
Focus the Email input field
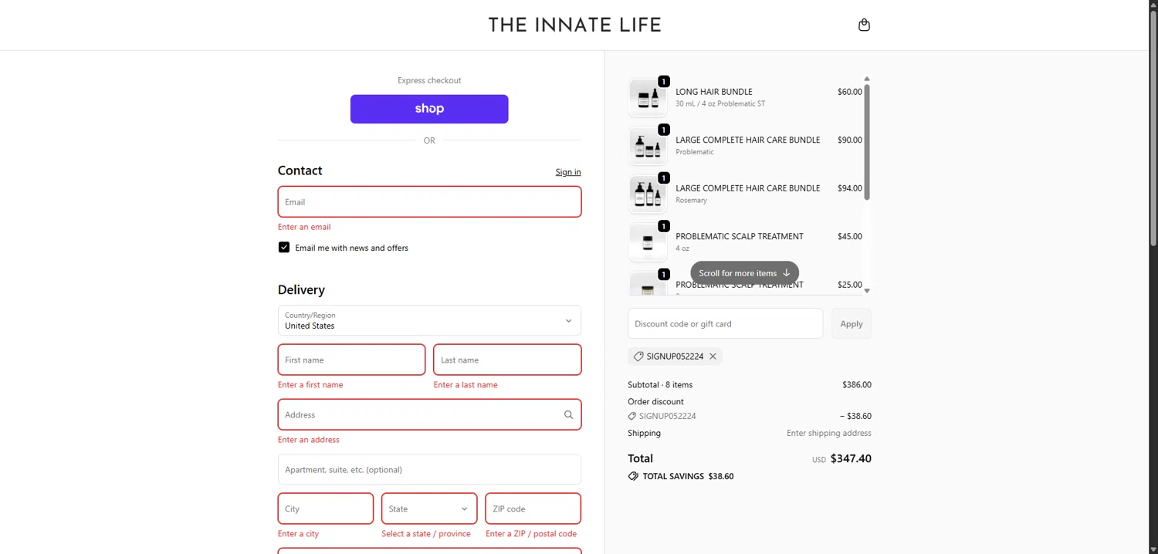429,201
